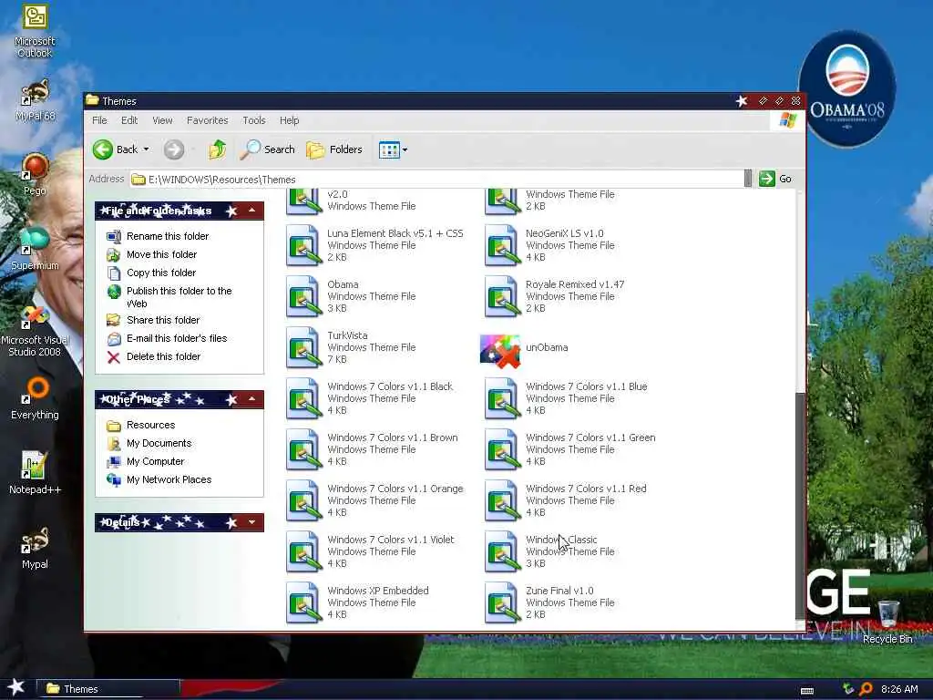Viewport: 933px width, 700px height.
Task: Click the Back navigation button
Action: point(116,149)
